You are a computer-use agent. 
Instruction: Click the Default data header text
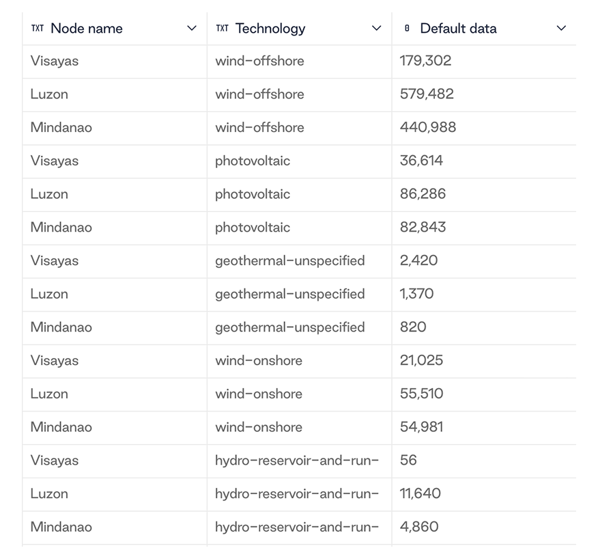pyautogui.click(x=459, y=28)
